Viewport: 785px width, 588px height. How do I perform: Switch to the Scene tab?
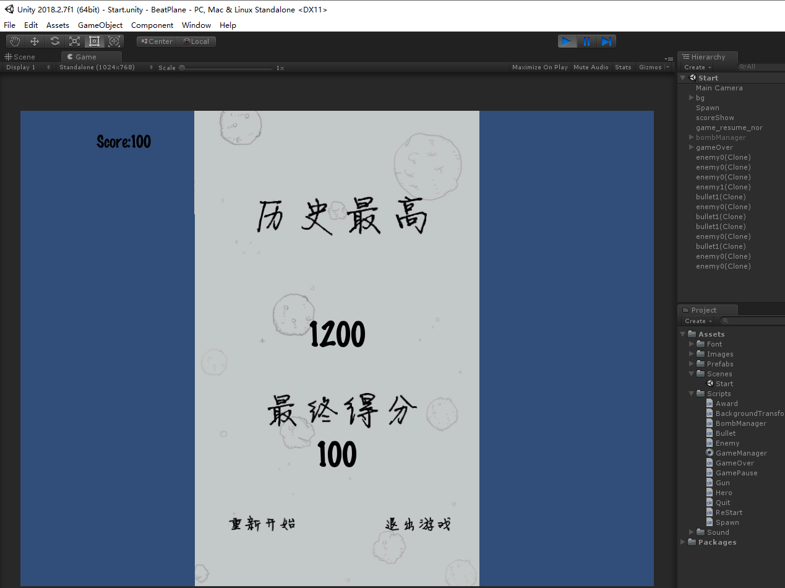pos(20,57)
